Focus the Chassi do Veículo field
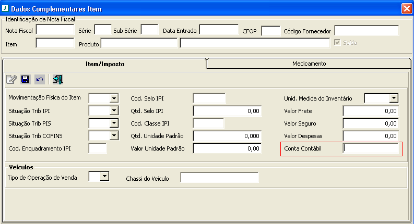The image size is (414, 224). tap(219, 178)
